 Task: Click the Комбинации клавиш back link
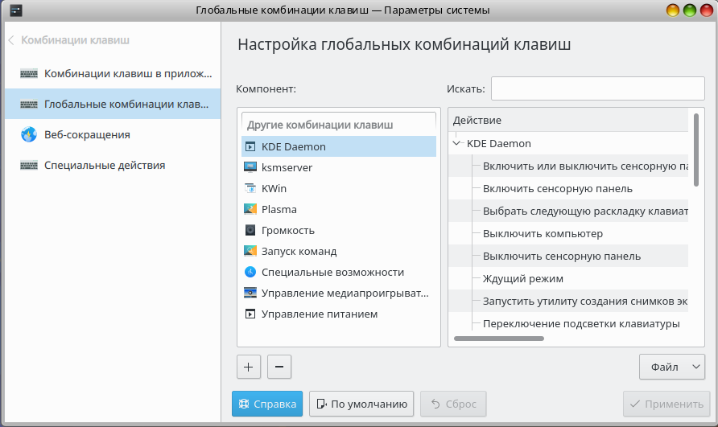pos(75,40)
